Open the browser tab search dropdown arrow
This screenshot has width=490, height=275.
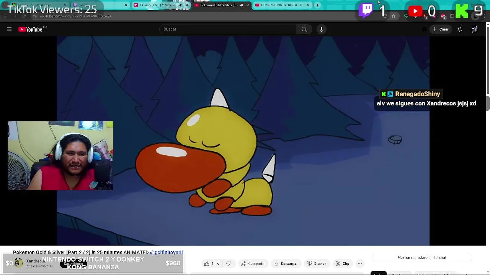(x=5, y=5)
